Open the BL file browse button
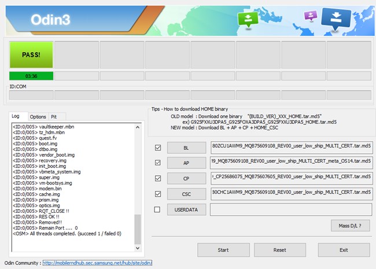Image resolution: width=376 pixels, height=269 pixels. 186,148
